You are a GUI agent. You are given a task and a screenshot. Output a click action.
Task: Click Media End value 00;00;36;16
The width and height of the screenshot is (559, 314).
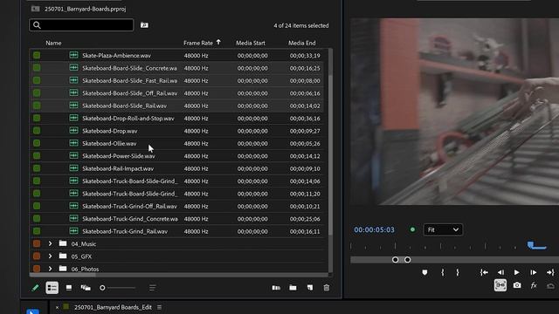click(305, 119)
